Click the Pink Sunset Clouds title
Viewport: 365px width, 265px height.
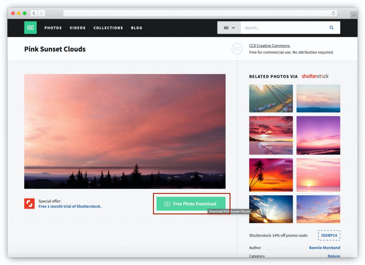point(55,49)
